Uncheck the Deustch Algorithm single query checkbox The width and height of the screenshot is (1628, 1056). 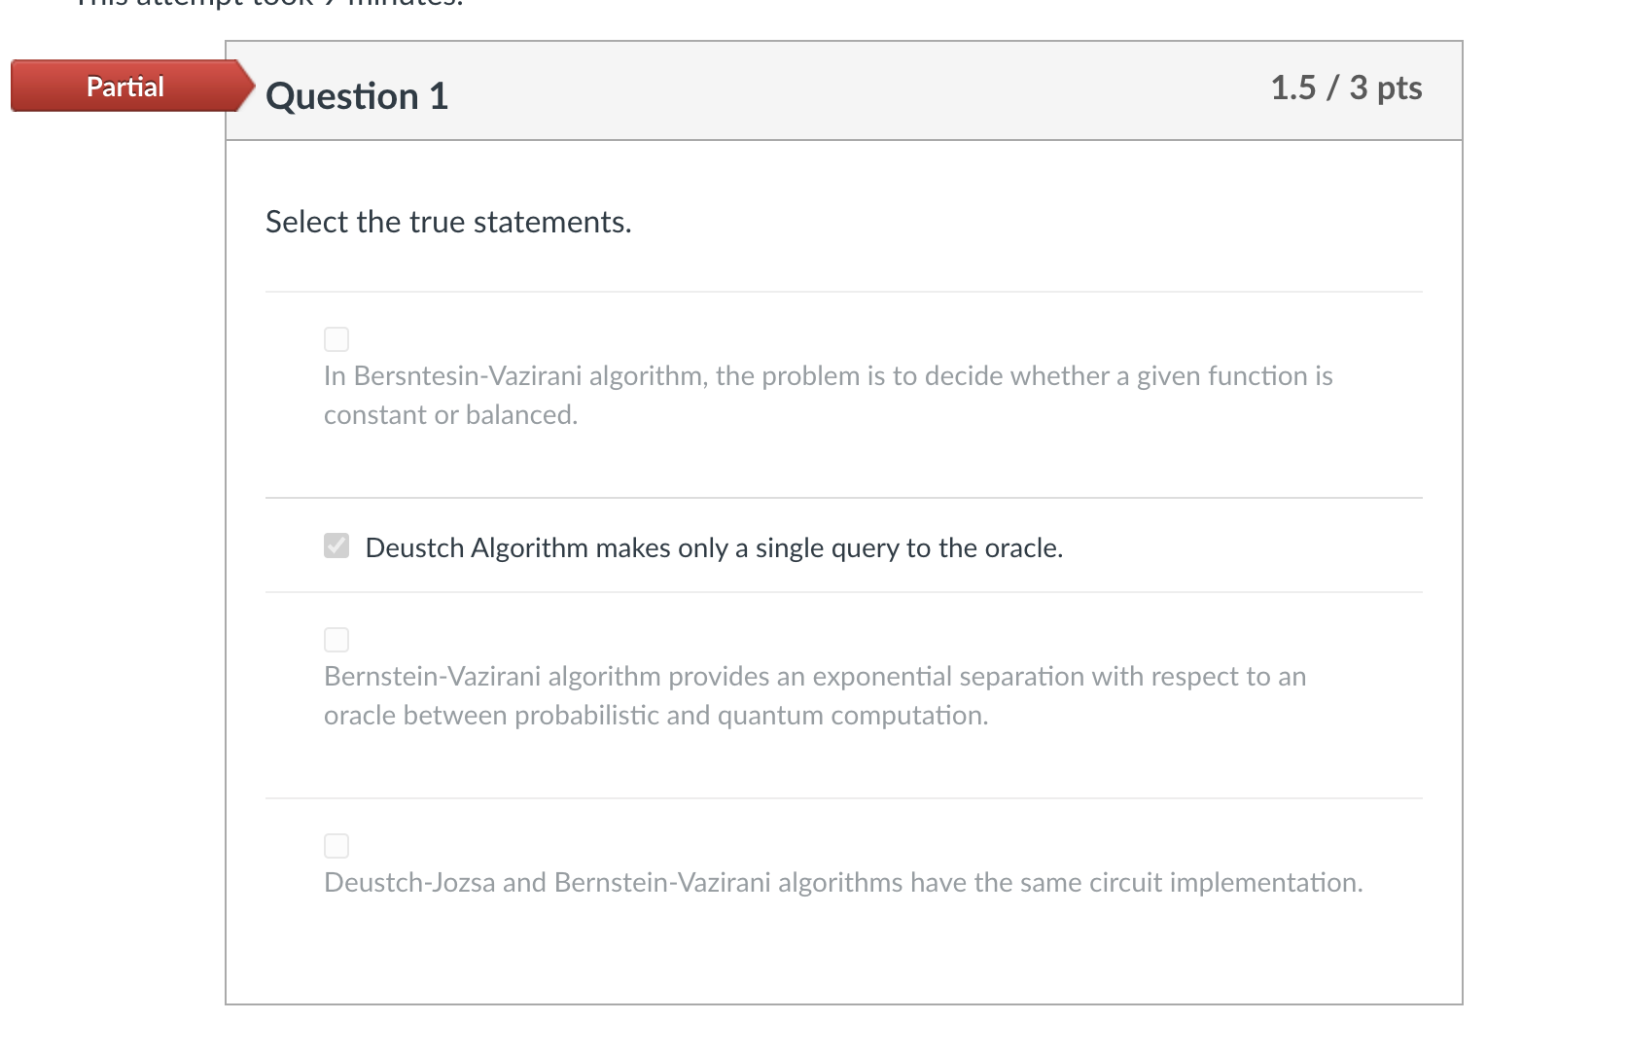tap(336, 546)
